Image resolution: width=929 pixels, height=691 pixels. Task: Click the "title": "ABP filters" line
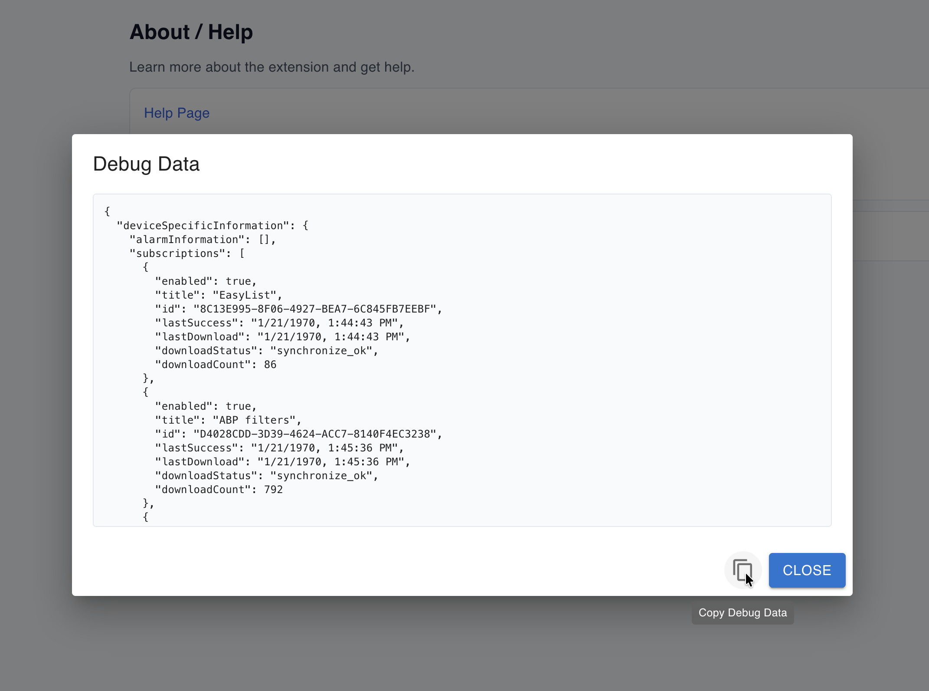tap(228, 420)
